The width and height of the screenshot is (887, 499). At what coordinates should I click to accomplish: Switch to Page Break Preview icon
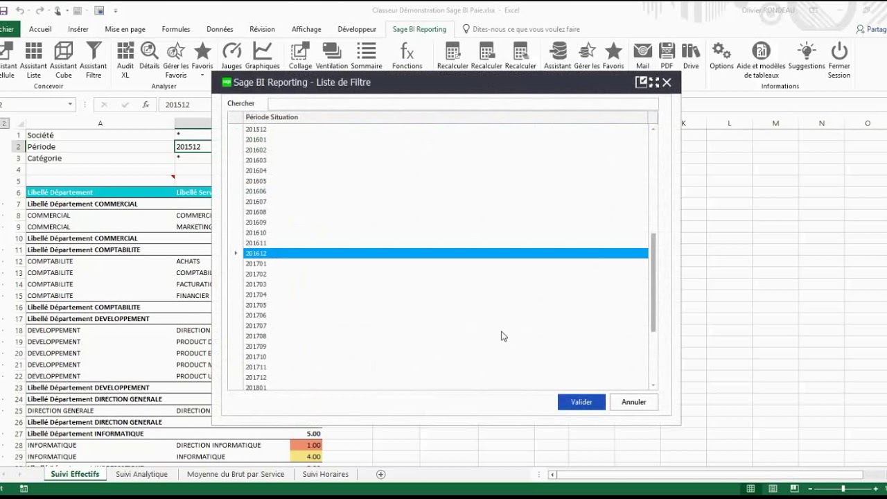(795, 489)
